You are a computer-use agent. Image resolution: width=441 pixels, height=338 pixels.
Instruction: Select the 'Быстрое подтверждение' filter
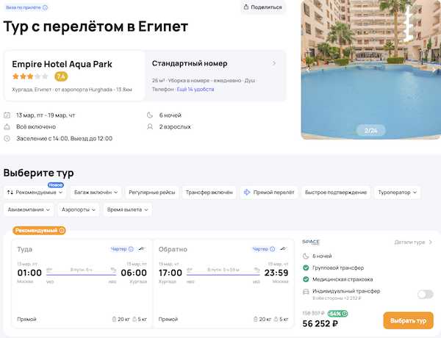(x=335, y=192)
